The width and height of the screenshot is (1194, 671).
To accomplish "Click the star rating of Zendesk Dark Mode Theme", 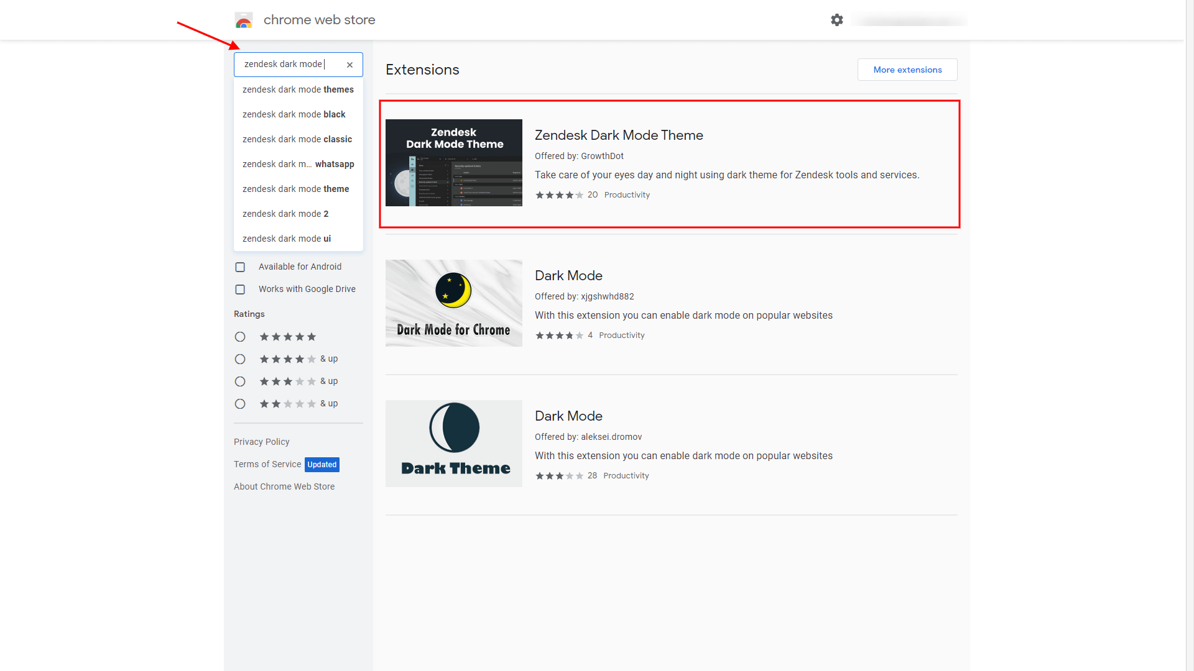I will pos(559,195).
